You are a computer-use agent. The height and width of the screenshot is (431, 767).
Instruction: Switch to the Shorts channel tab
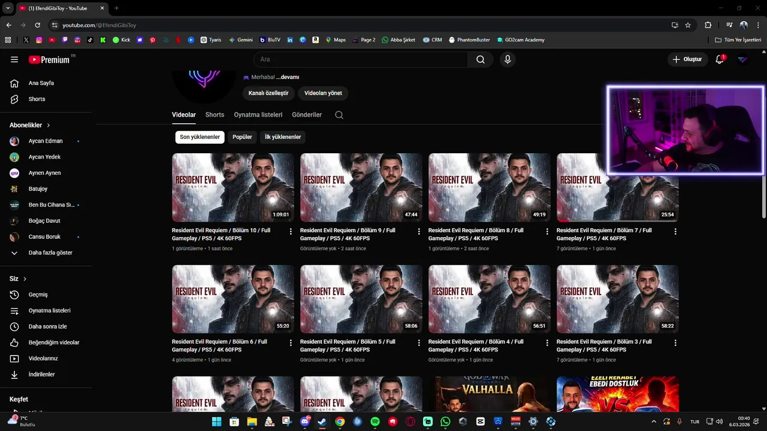(215, 115)
